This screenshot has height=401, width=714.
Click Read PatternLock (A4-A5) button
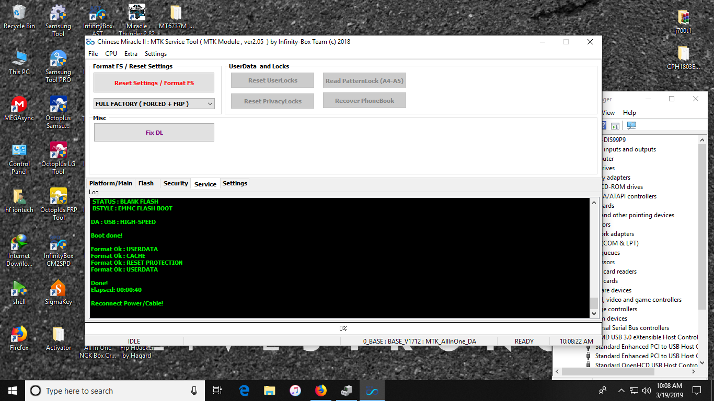point(364,80)
